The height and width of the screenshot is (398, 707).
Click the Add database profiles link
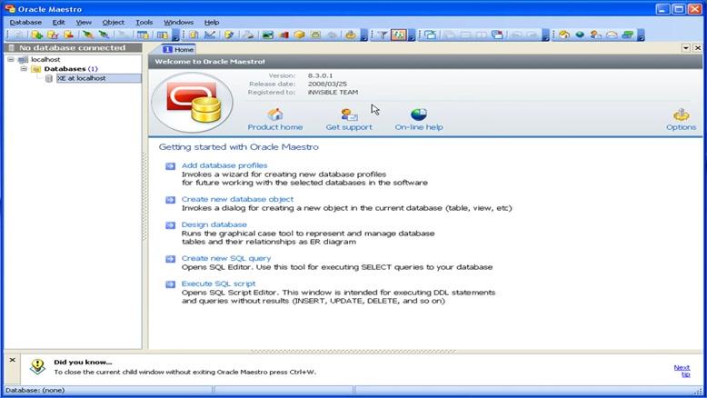(224, 165)
